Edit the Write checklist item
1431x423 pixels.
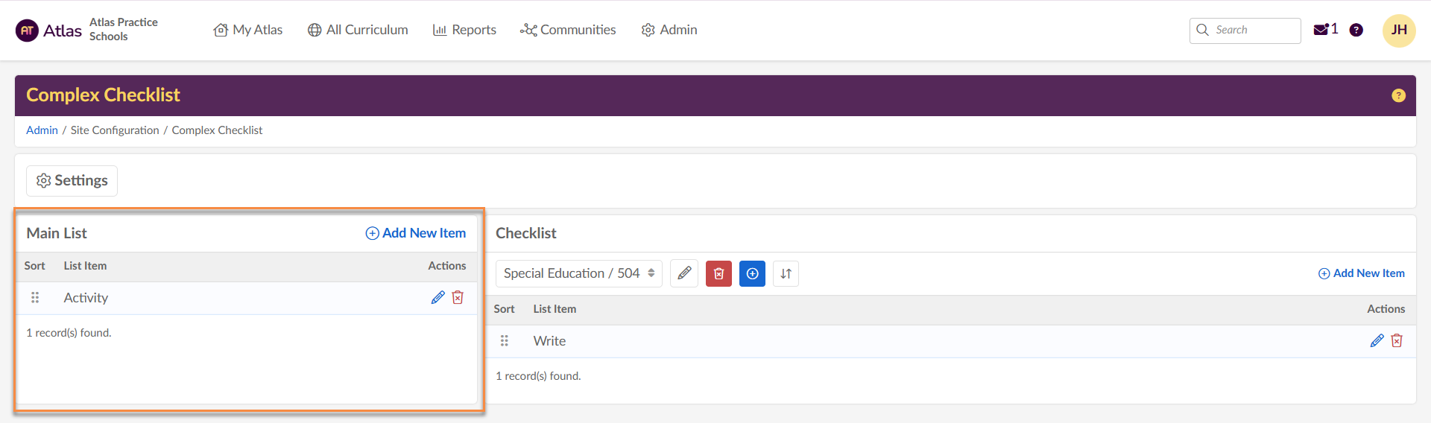click(x=1377, y=341)
